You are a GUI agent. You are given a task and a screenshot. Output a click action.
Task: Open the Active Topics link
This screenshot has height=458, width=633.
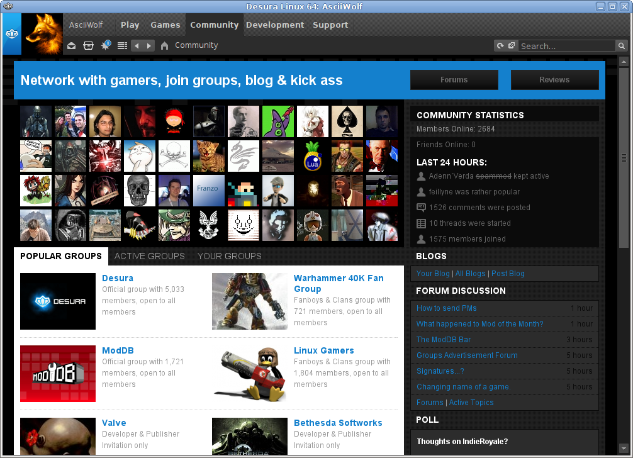coord(471,403)
